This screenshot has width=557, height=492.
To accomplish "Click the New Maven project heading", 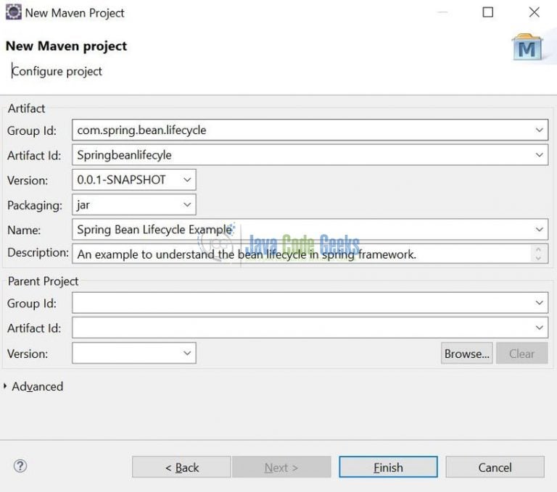I will tap(66, 46).
